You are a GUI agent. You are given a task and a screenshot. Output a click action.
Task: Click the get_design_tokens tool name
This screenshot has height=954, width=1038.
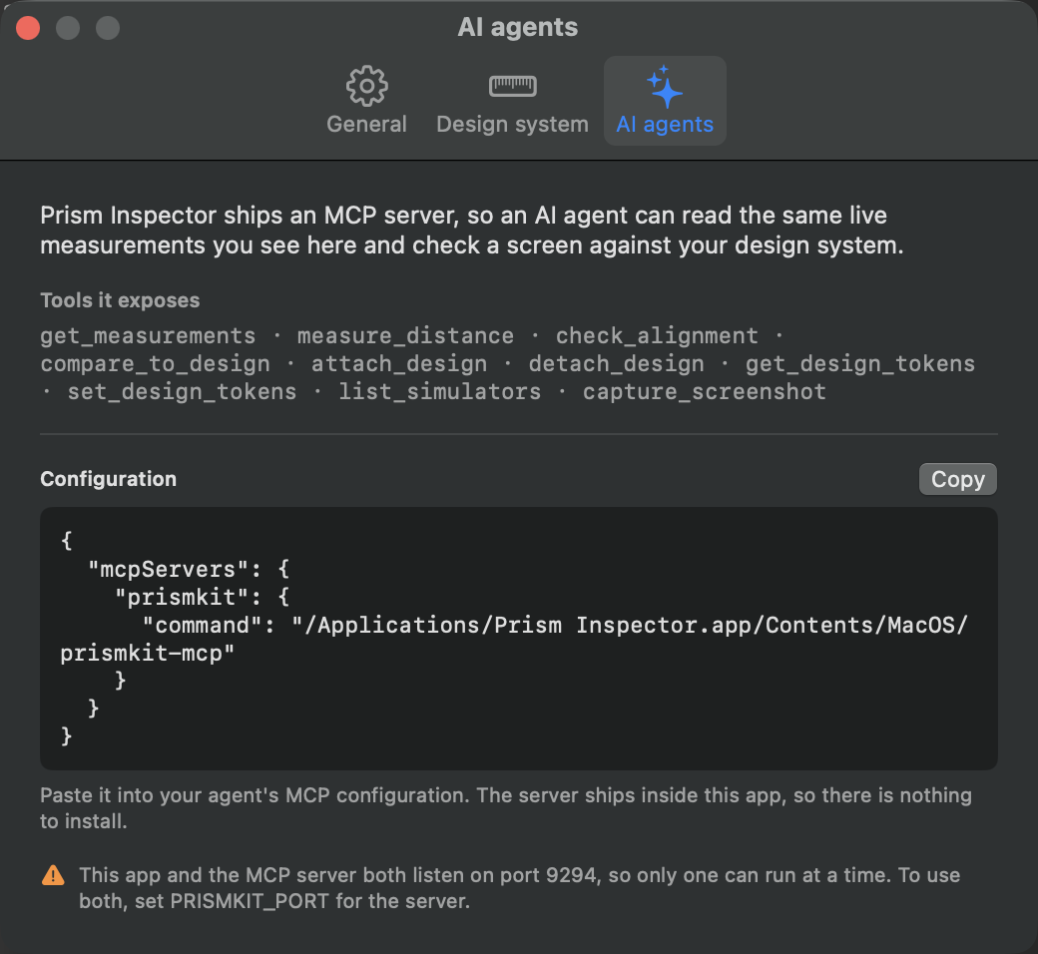pos(860,364)
